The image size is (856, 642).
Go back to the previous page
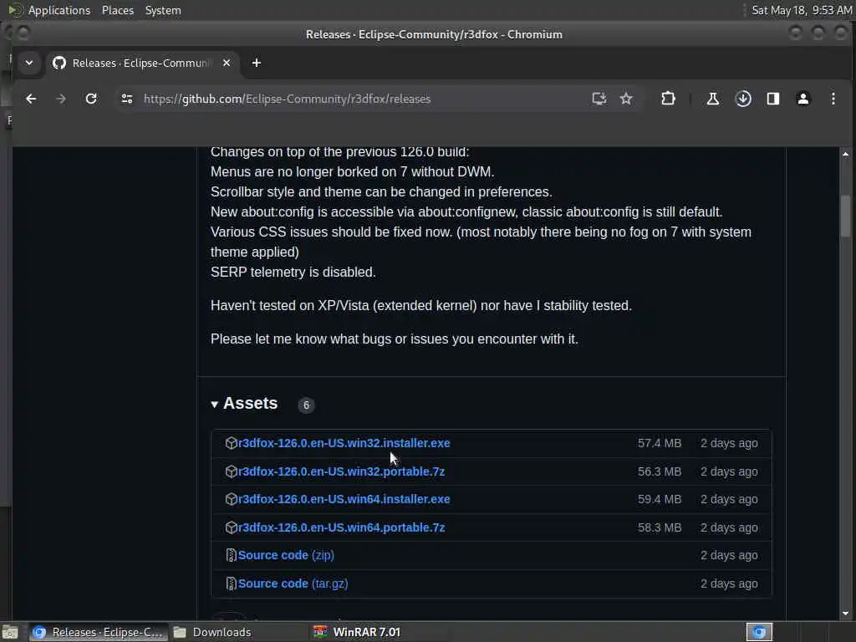point(31,99)
